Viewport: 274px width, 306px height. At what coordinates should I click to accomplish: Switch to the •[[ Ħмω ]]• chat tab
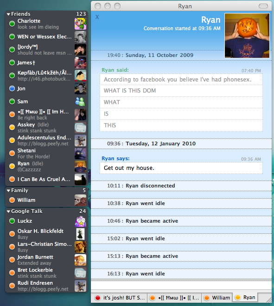pyautogui.click(x=174, y=298)
